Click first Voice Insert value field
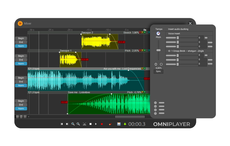 tap(201, 38)
